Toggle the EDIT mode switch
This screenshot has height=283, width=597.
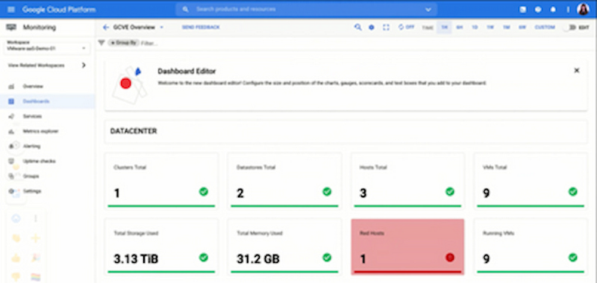(x=570, y=28)
